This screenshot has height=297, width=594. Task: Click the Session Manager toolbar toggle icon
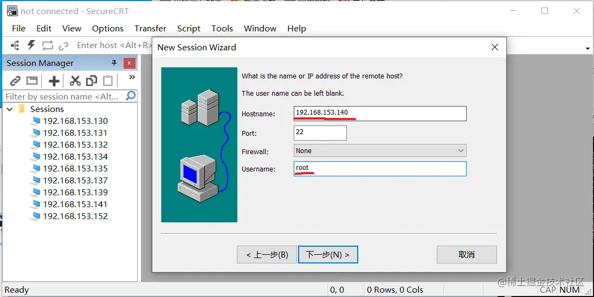(15, 46)
